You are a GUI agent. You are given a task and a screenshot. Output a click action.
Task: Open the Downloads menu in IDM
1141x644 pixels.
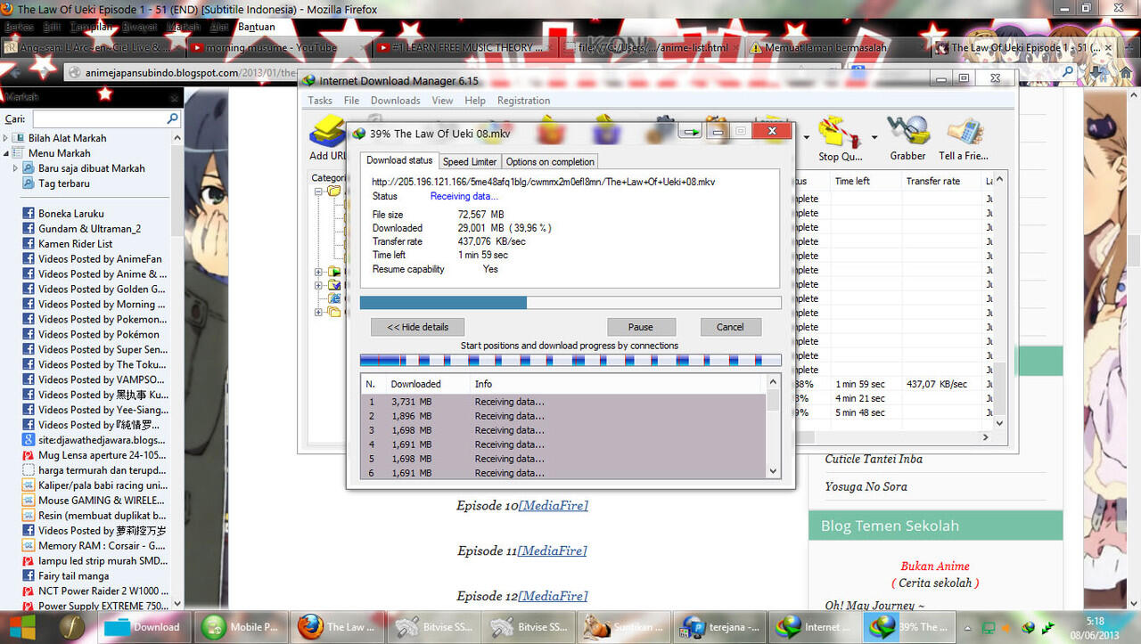395,101
